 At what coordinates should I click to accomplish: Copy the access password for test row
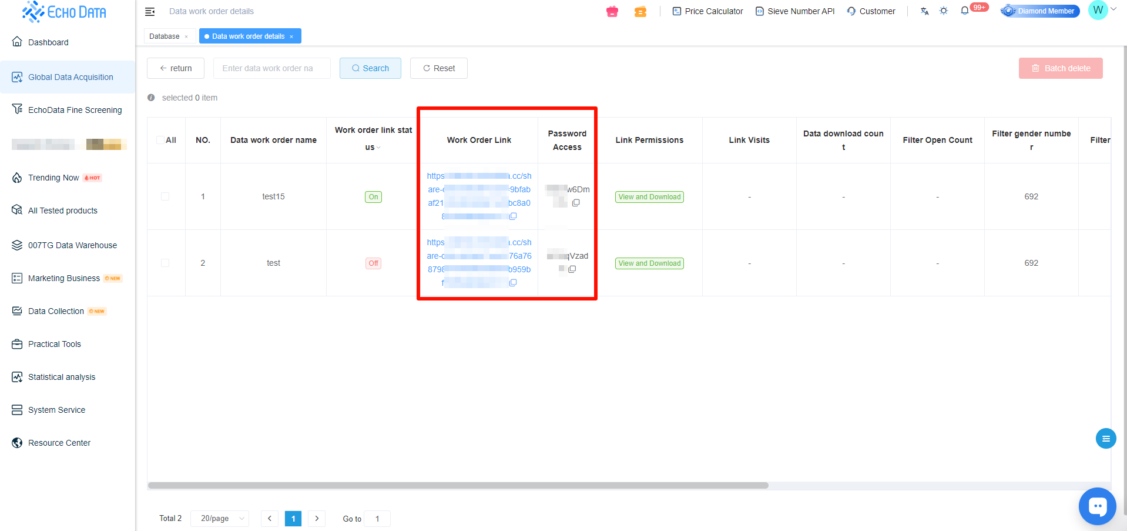tap(572, 269)
